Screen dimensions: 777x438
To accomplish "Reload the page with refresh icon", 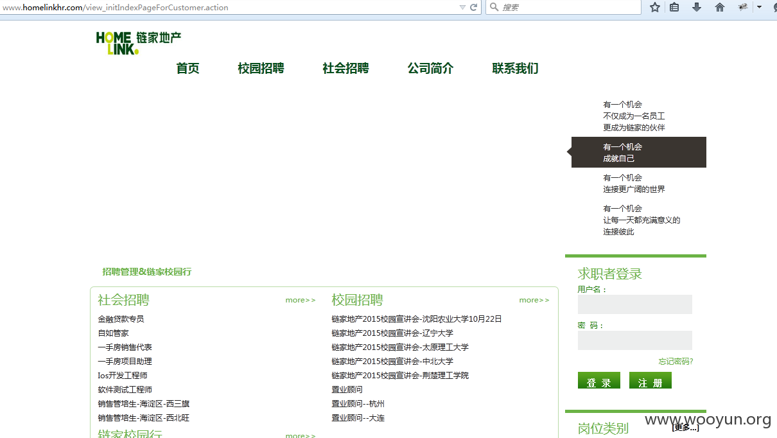I will 474,7.
